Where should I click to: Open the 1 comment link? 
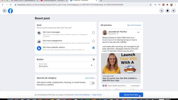(x=135, y=86)
